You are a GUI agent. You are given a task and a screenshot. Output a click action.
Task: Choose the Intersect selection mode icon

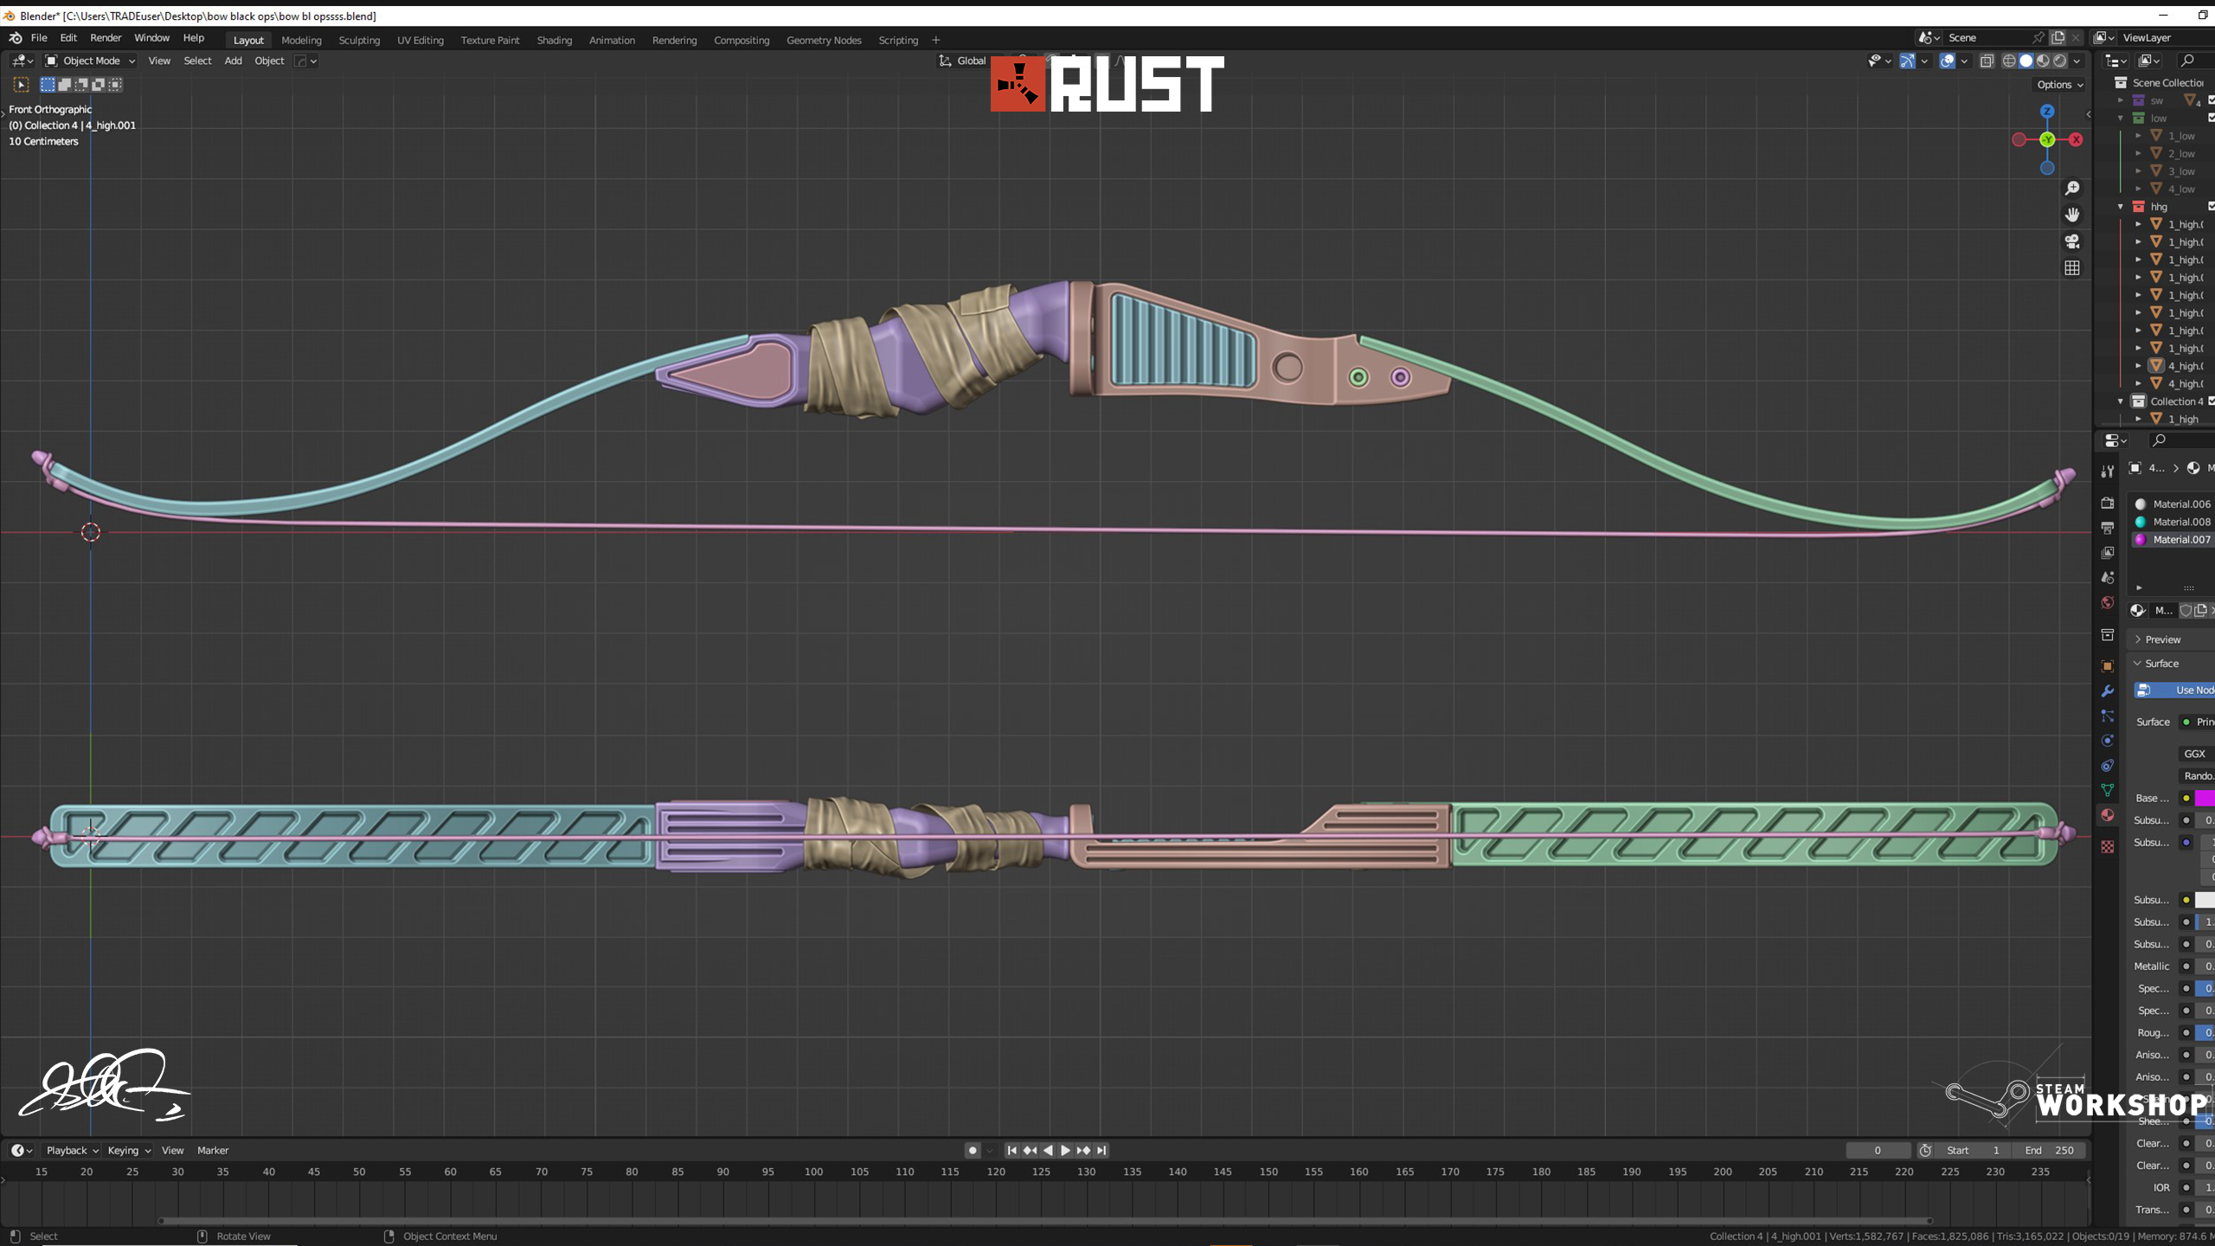(116, 84)
